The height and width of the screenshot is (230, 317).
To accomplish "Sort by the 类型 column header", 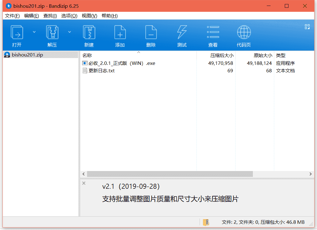I will point(281,55).
